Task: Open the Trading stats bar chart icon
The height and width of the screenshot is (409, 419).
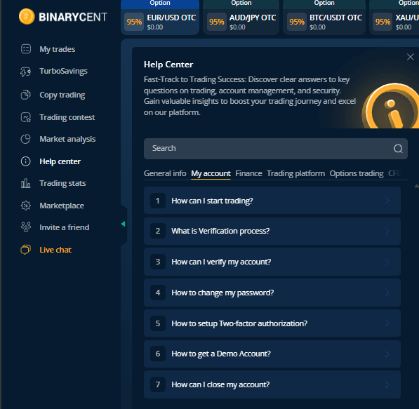Action: (x=26, y=183)
